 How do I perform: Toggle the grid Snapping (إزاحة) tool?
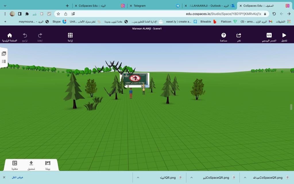tap(70, 37)
